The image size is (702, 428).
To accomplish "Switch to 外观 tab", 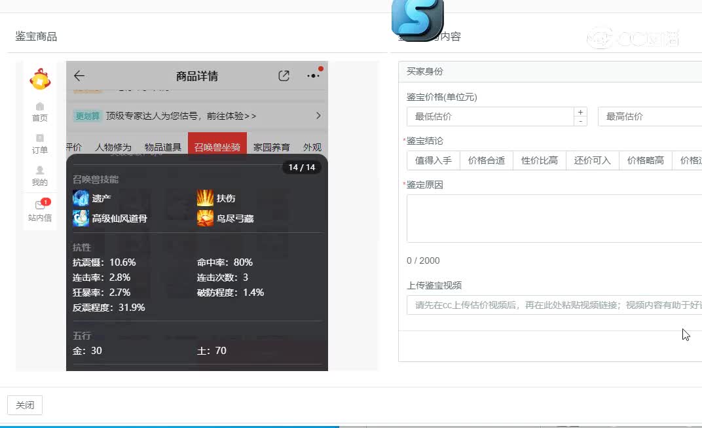I will coord(312,147).
